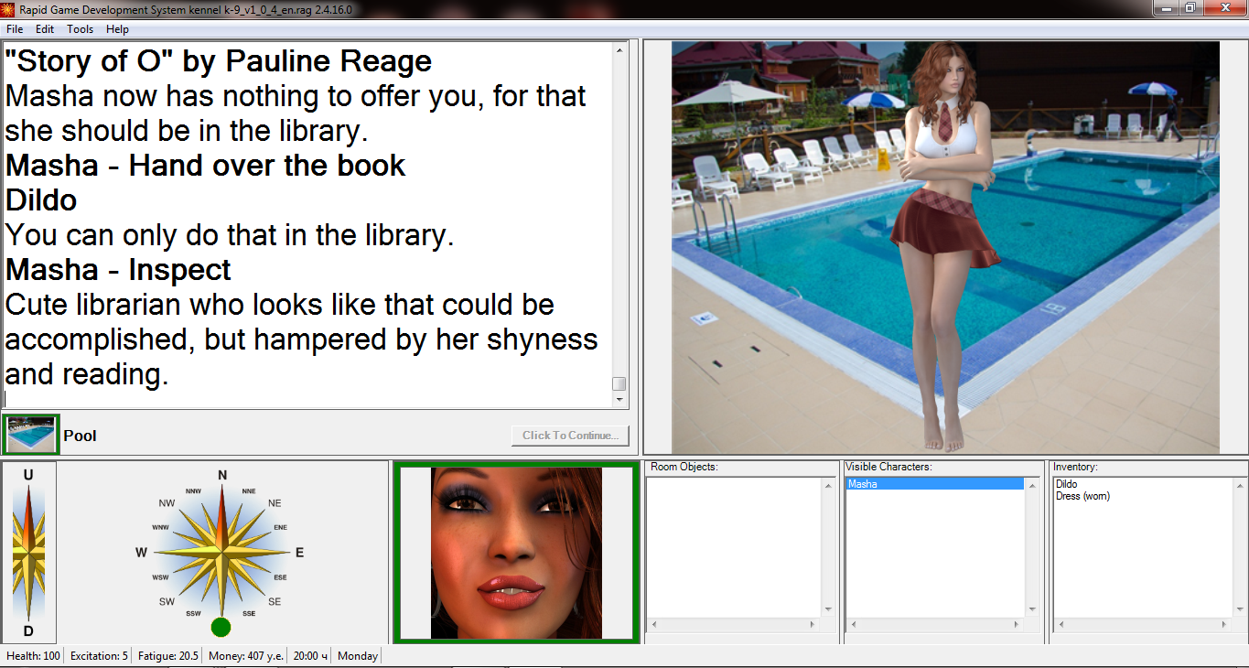
Task: Click the 20:00 time status entry
Action: pos(310,656)
